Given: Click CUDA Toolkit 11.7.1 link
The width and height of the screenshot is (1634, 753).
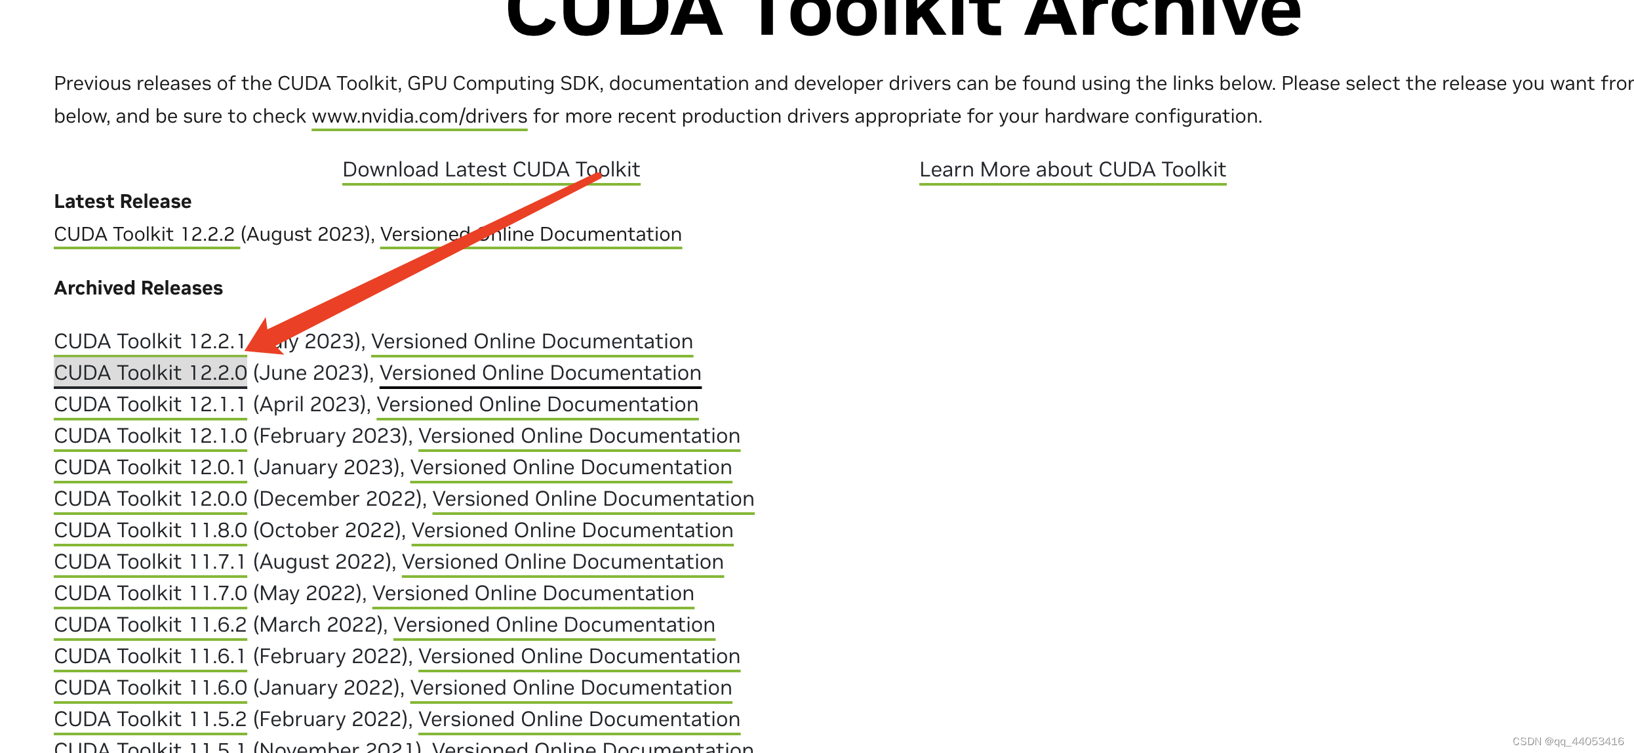Looking at the screenshot, I should point(149,562).
